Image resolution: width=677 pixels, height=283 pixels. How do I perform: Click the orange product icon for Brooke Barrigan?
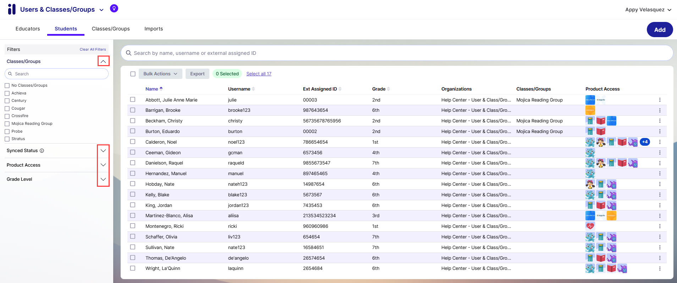(x=590, y=110)
